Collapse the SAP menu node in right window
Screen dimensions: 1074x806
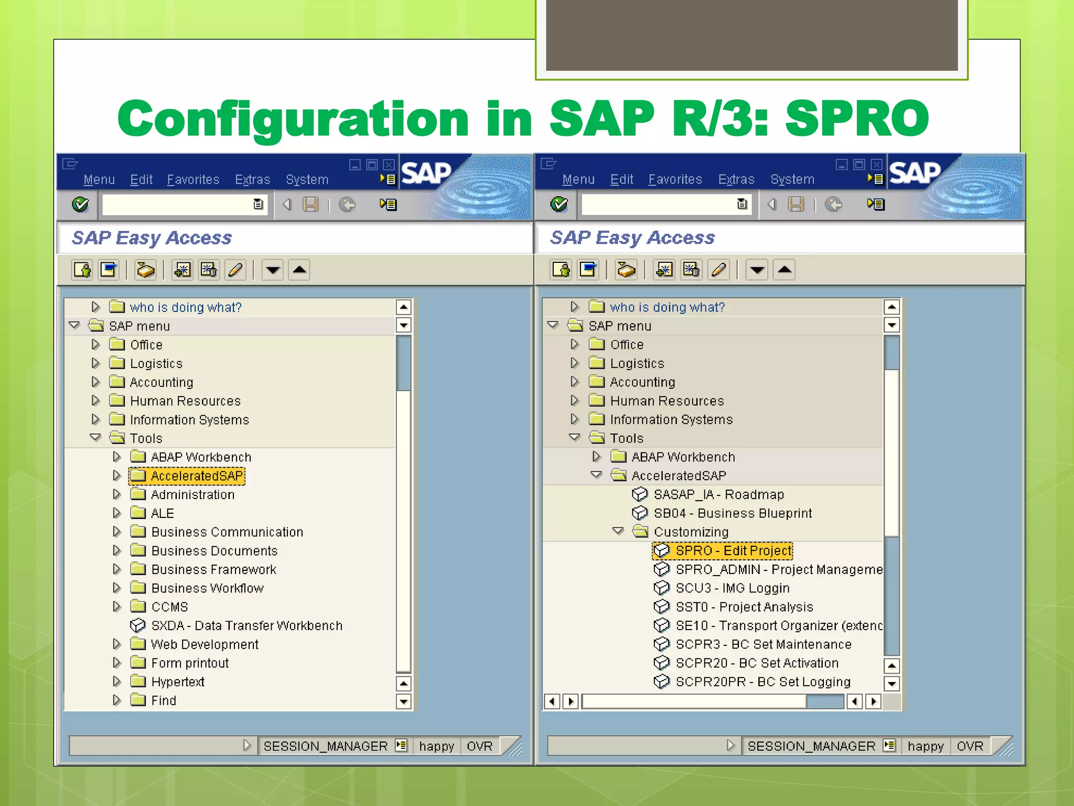coord(553,325)
